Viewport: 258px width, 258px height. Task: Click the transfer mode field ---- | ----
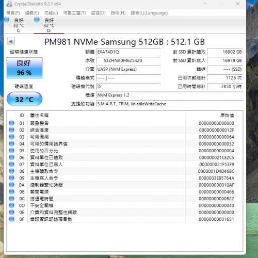click(128, 78)
